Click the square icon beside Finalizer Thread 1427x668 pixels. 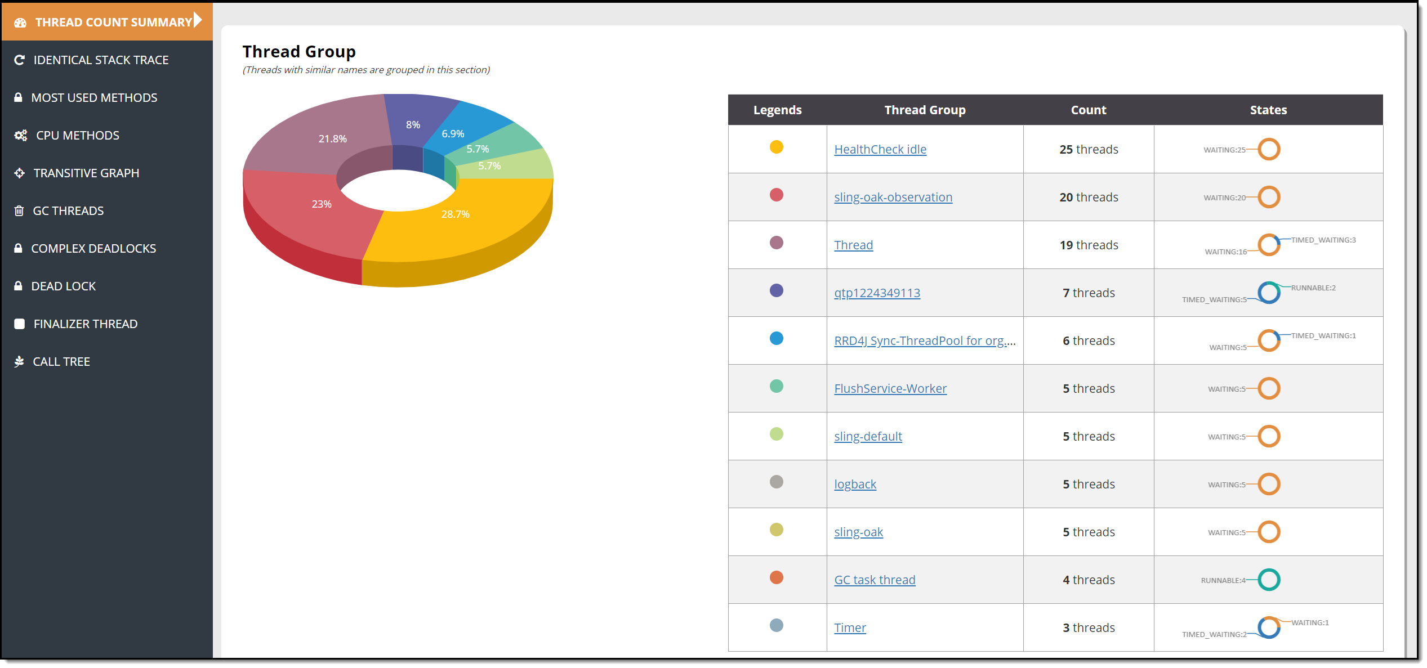19,324
